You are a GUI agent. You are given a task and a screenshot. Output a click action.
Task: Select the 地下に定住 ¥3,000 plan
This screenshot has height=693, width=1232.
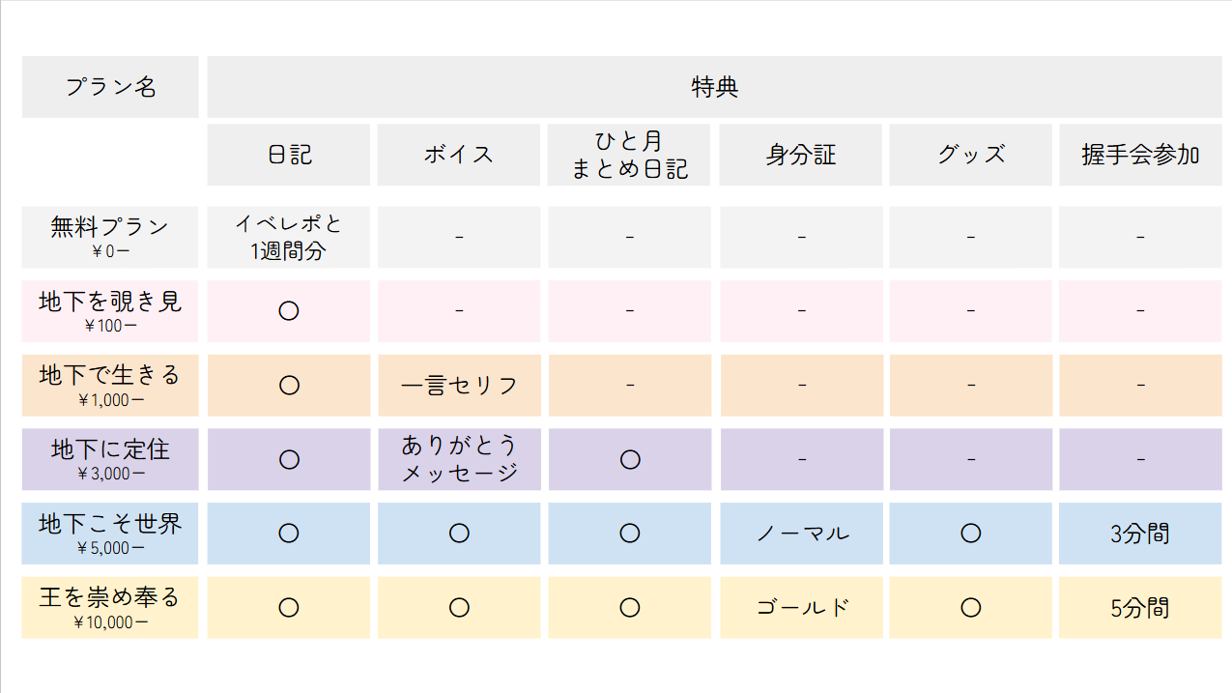tap(110, 459)
